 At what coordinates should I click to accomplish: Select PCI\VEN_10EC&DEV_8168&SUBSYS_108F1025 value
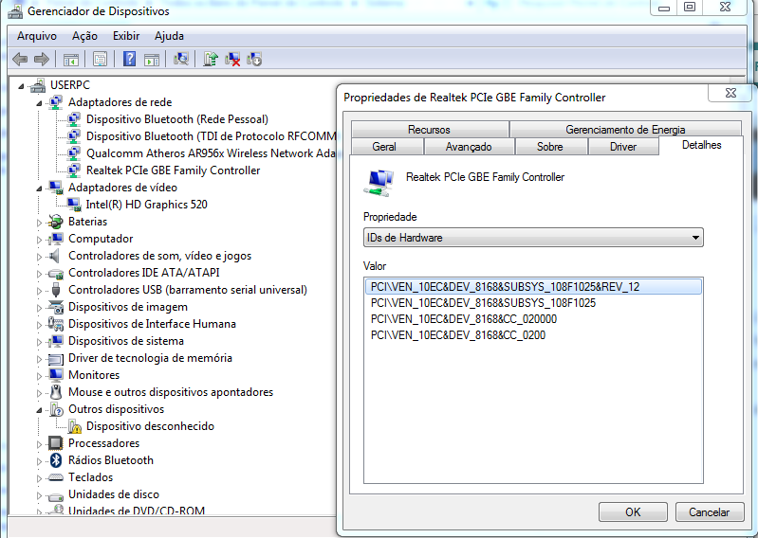pyautogui.click(x=483, y=303)
